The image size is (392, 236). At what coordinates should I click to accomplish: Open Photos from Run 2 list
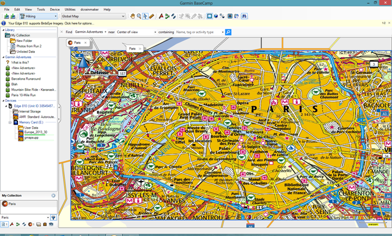tap(29, 46)
